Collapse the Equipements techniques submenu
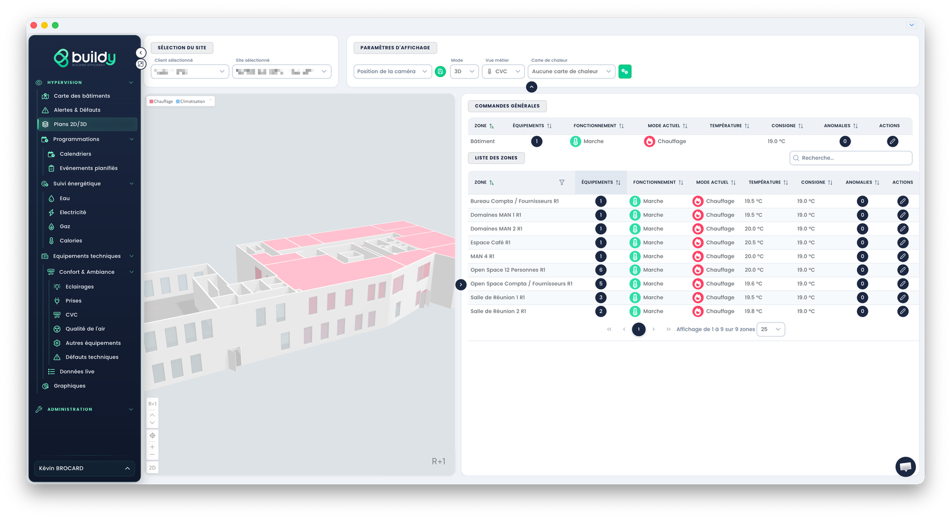This screenshot has height=519, width=951. pos(131,257)
